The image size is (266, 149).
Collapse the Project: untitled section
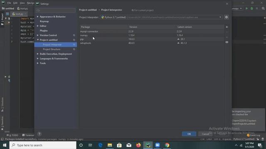click(x=38, y=40)
